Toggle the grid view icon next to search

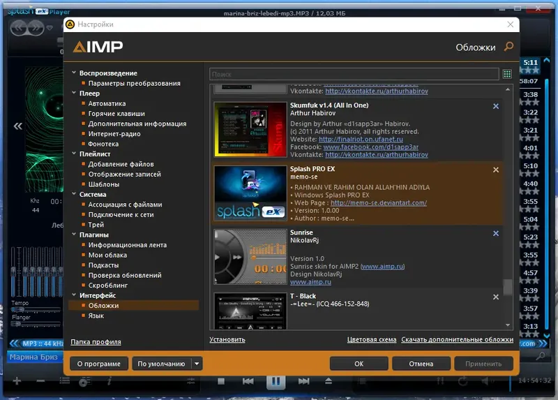507,74
